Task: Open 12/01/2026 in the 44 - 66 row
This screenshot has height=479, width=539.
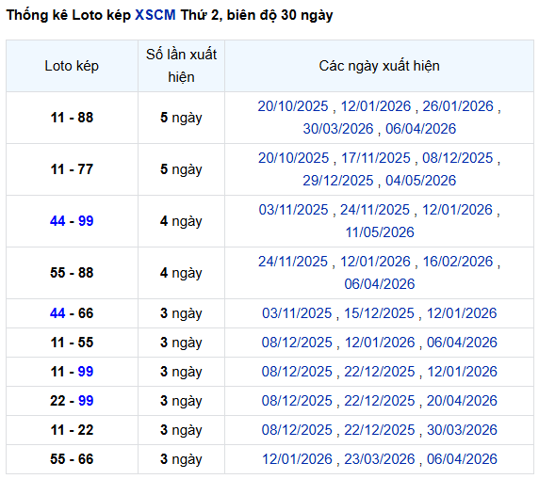Action: click(x=462, y=313)
